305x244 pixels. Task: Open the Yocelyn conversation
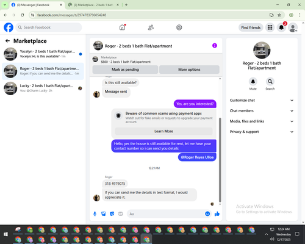point(43,54)
